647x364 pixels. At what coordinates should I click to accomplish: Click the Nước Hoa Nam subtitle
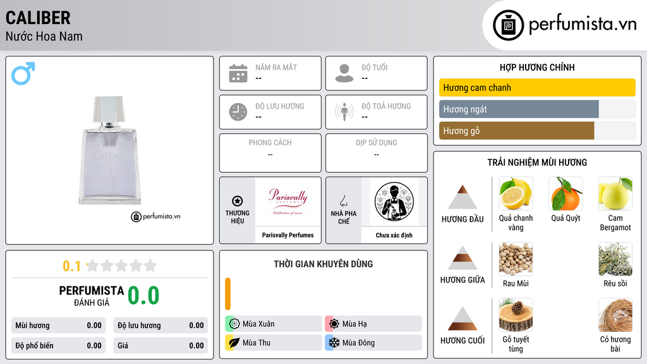pyautogui.click(x=44, y=37)
